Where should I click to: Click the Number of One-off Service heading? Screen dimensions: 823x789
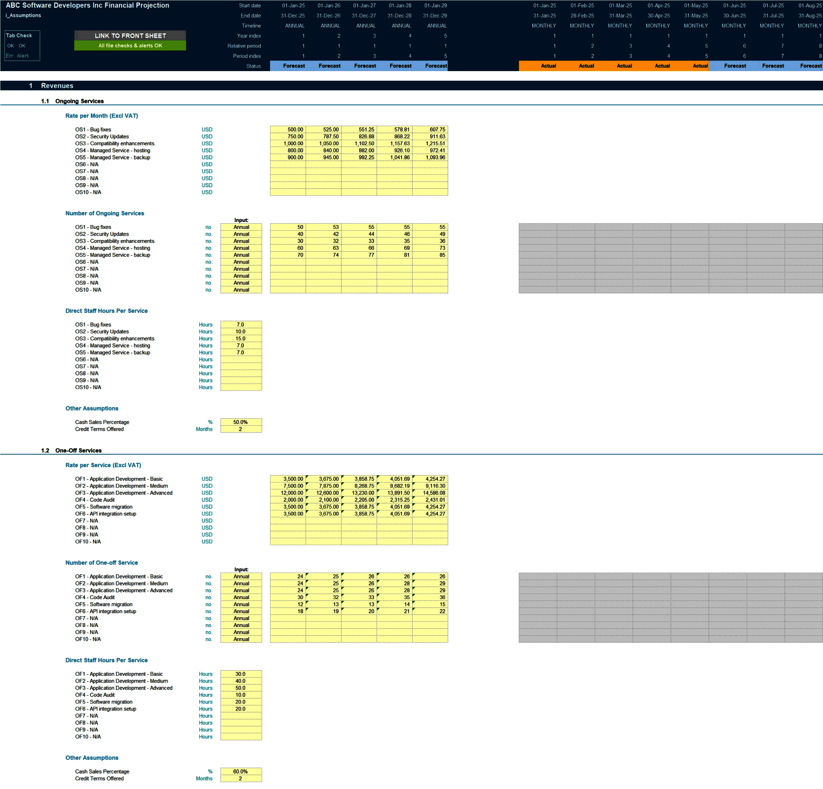102,563
